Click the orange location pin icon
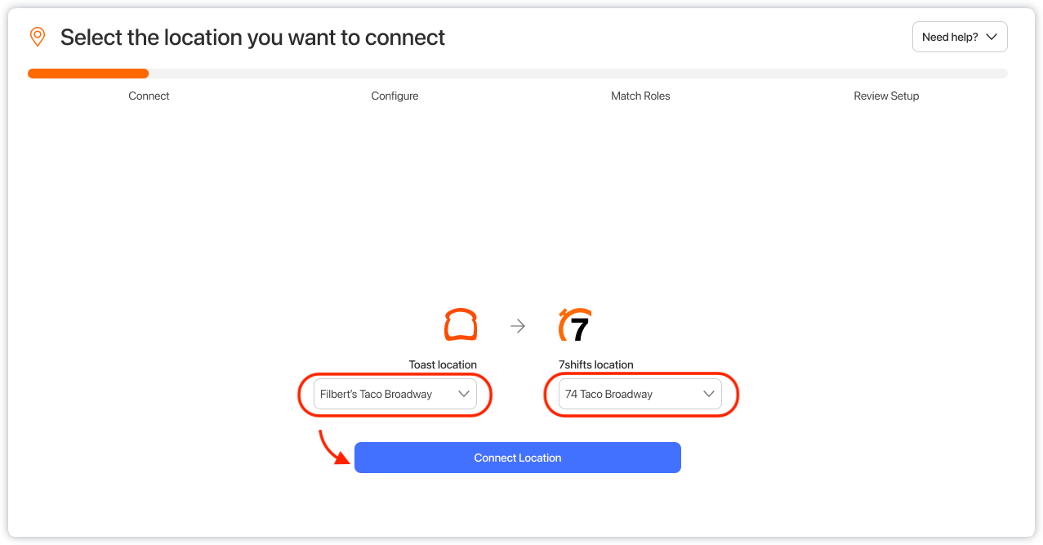 (x=37, y=37)
